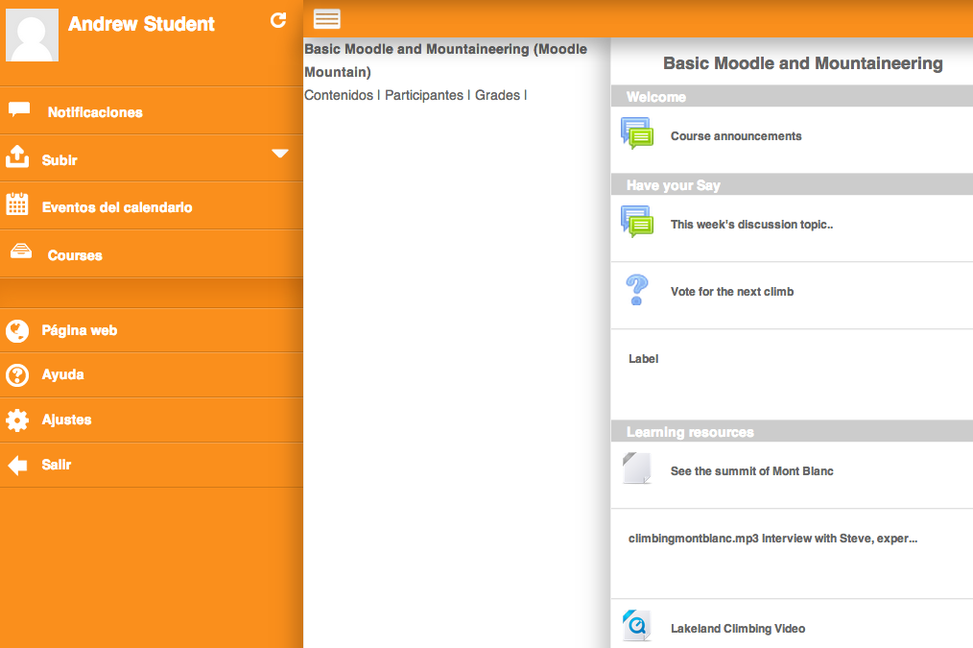Open the Contenidos link

(x=339, y=95)
